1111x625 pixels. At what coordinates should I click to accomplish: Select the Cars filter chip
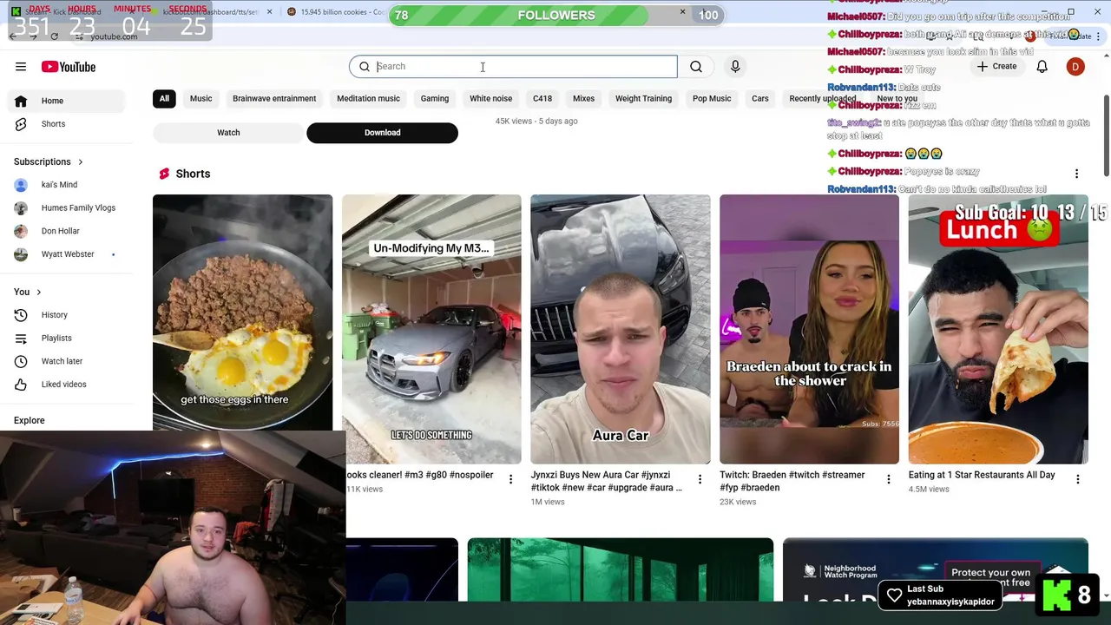point(760,99)
